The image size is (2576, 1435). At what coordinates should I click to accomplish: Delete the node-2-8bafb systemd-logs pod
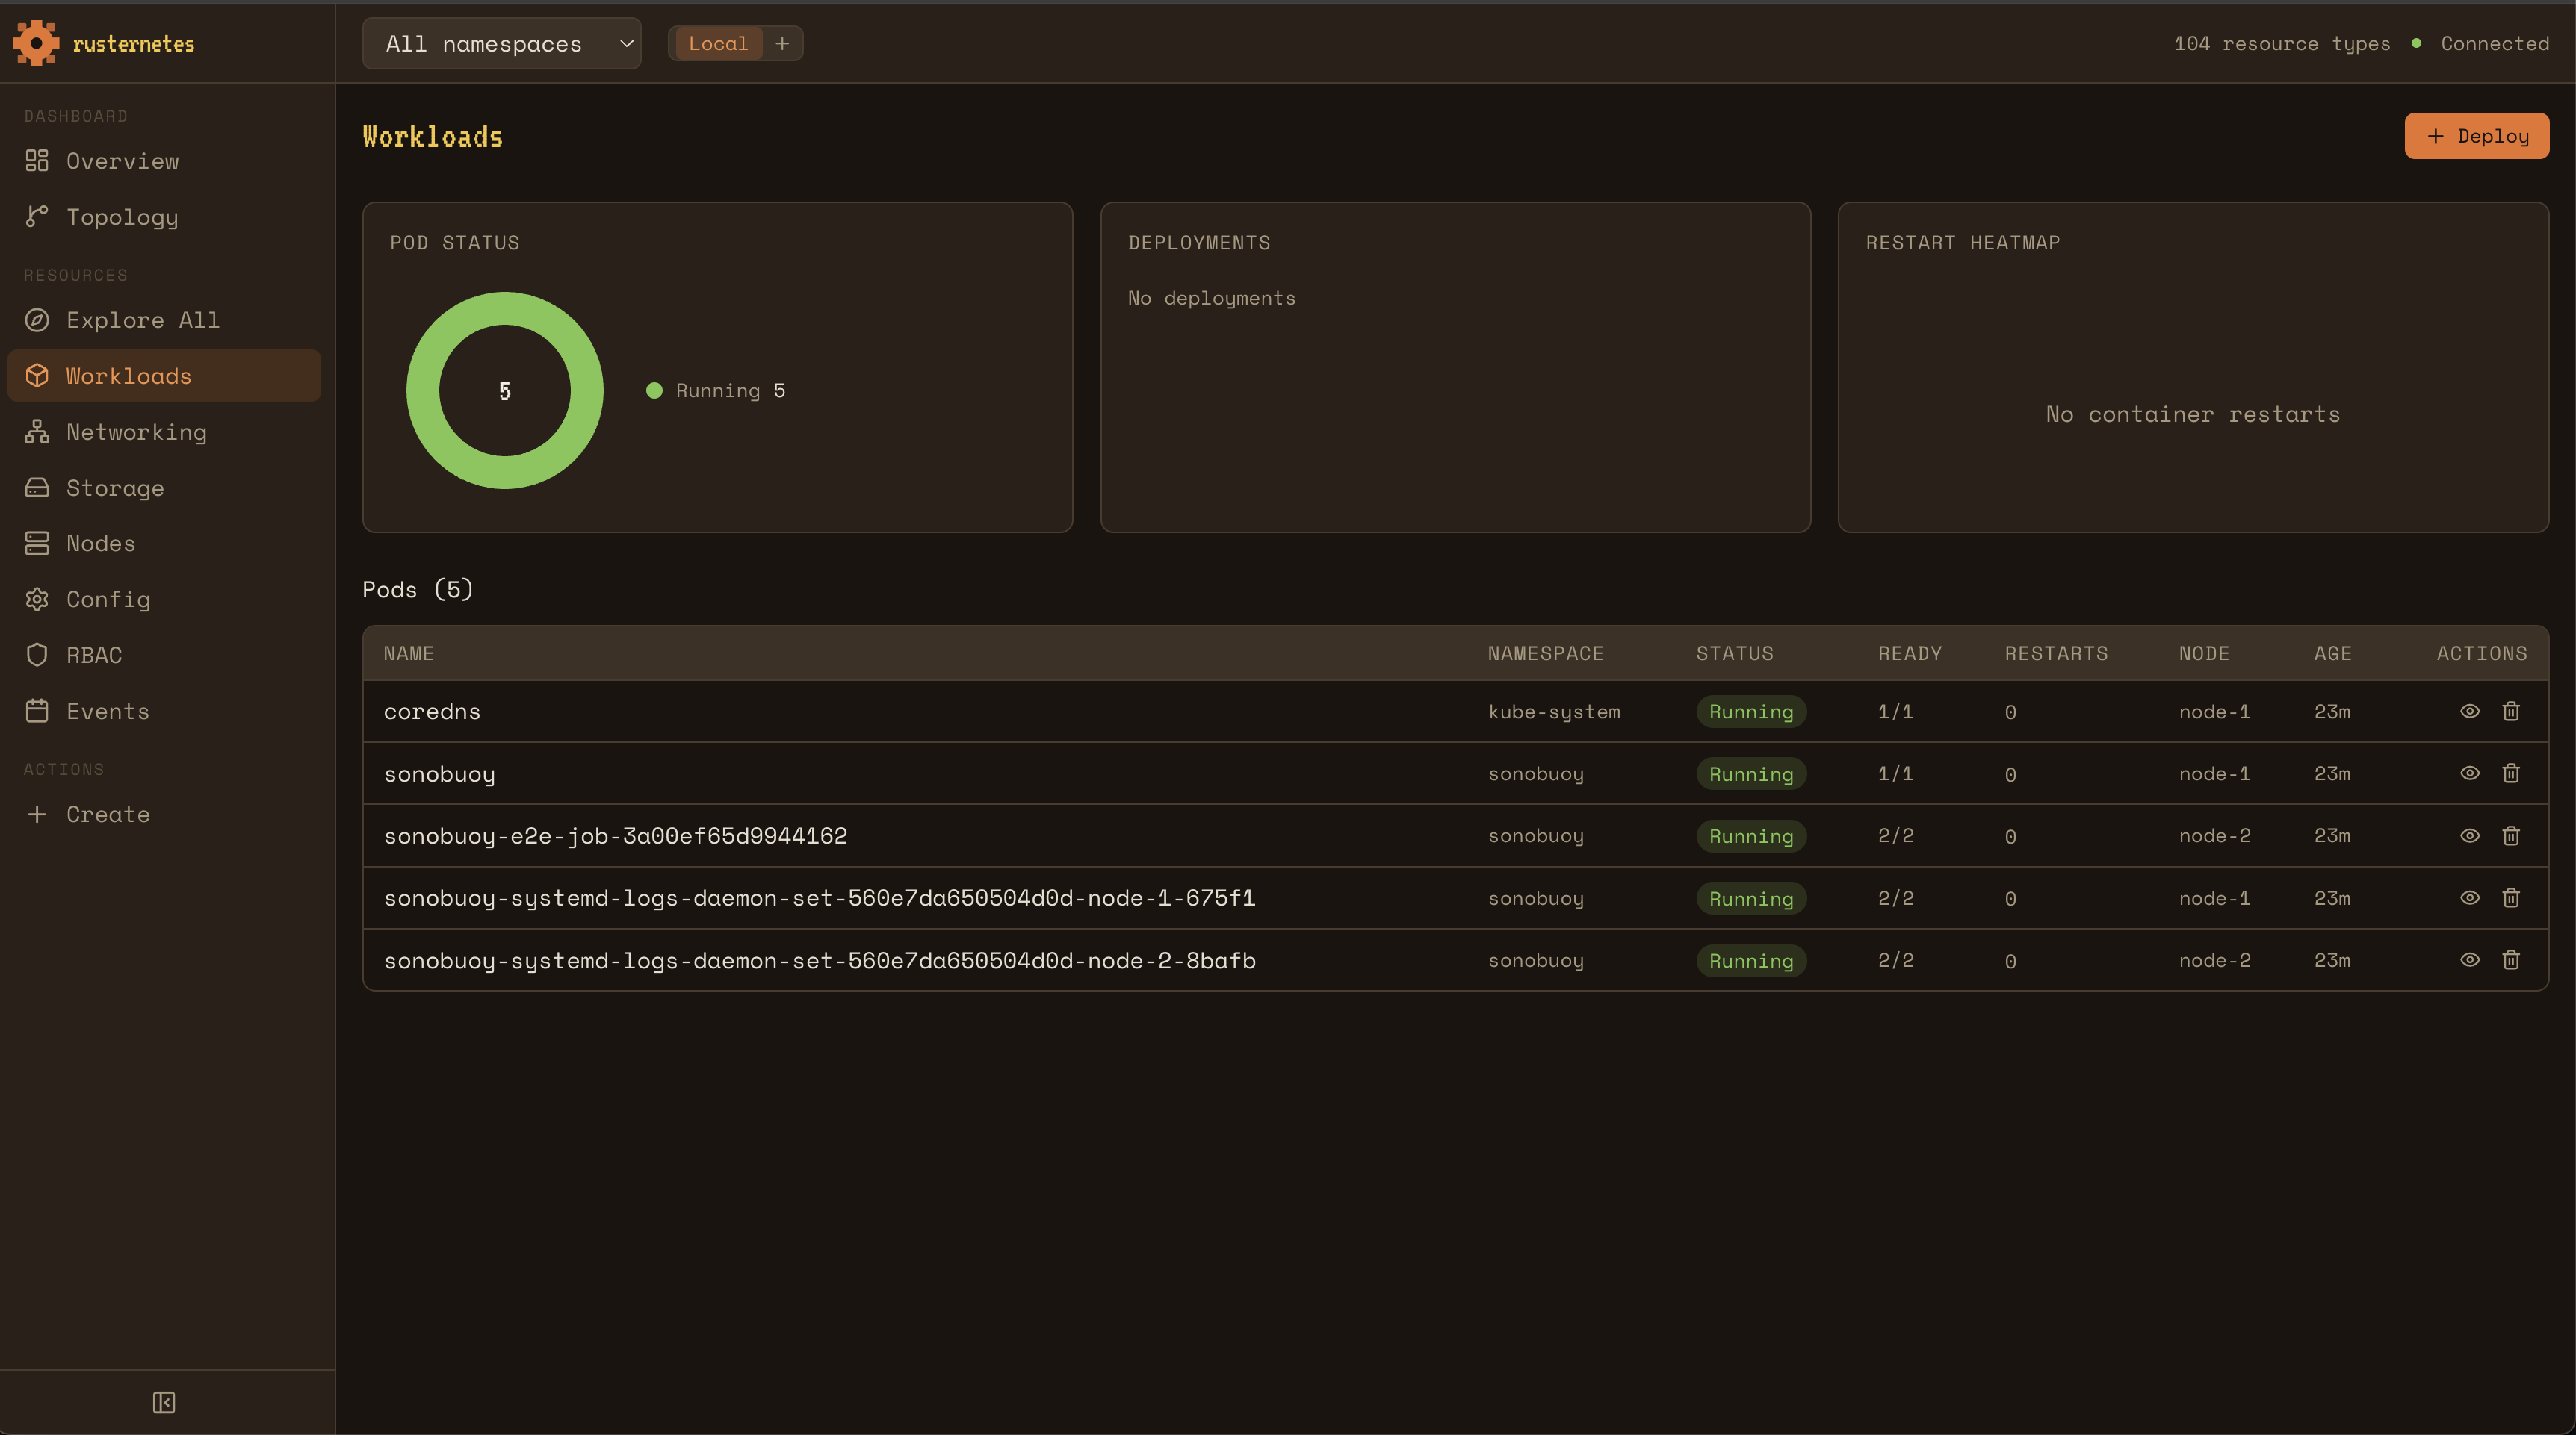click(2510, 960)
